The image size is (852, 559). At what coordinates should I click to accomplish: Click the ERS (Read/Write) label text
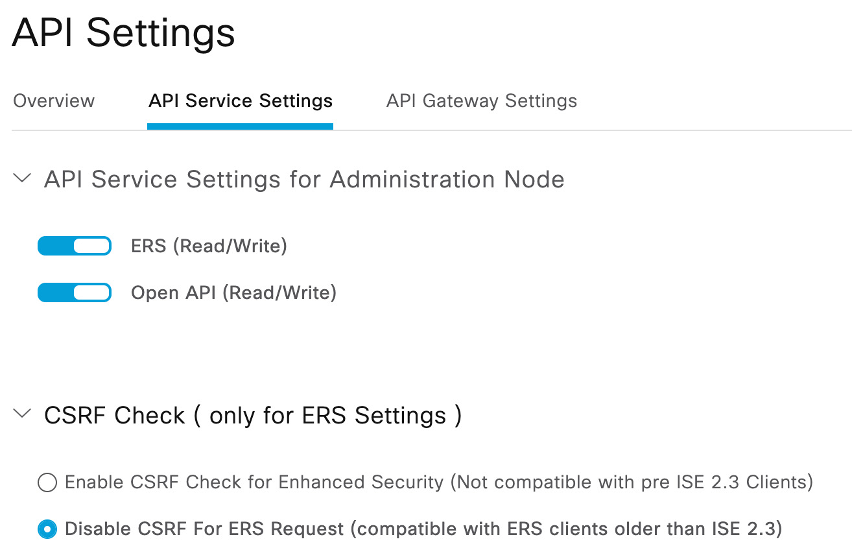coord(209,246)
